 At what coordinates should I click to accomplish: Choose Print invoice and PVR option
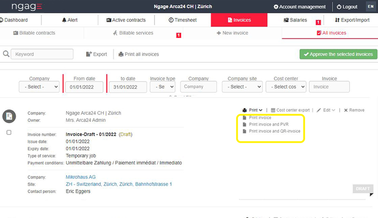[x=268, y=124]
